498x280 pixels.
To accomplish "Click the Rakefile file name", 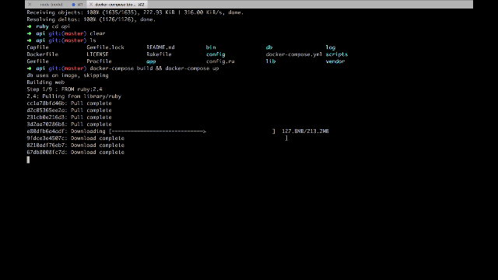I will [x=159, y=54].
